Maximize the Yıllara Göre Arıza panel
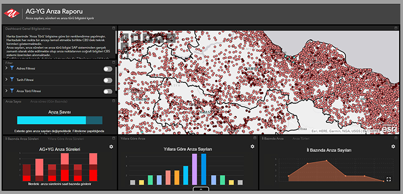This screenshot has height=194, width=403. pyautogui.click(x=254, y=138)
